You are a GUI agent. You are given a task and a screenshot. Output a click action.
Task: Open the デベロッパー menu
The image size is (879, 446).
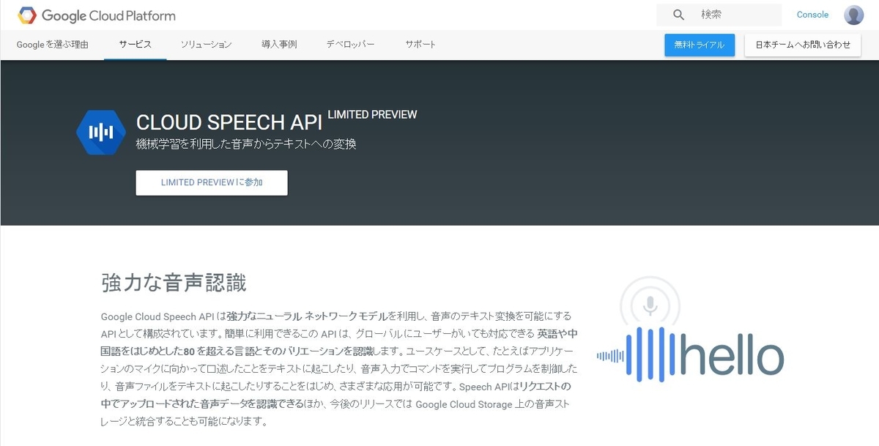350,44
